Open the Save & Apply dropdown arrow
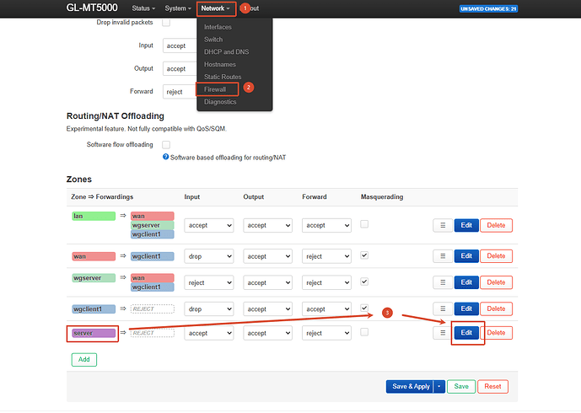Screen dimensions: 581x413 click(x=439, y=386)
